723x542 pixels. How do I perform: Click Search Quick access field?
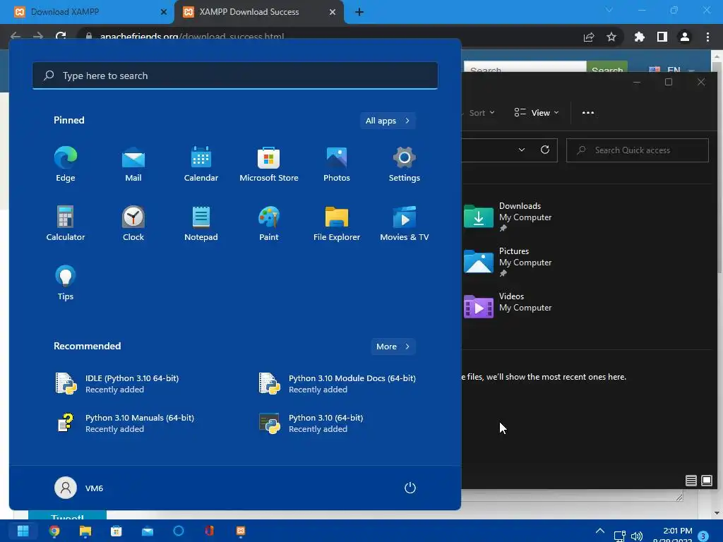(638, 150)
